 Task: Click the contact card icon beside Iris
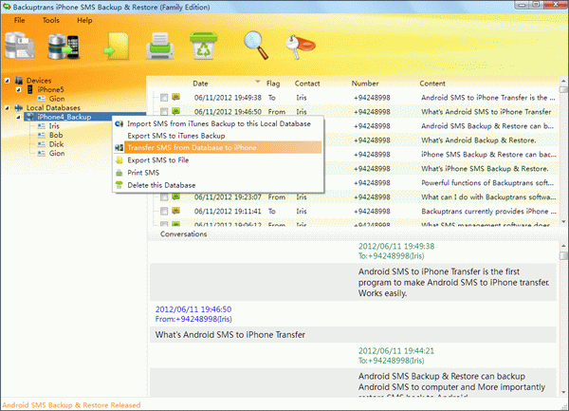click(42, 126)
